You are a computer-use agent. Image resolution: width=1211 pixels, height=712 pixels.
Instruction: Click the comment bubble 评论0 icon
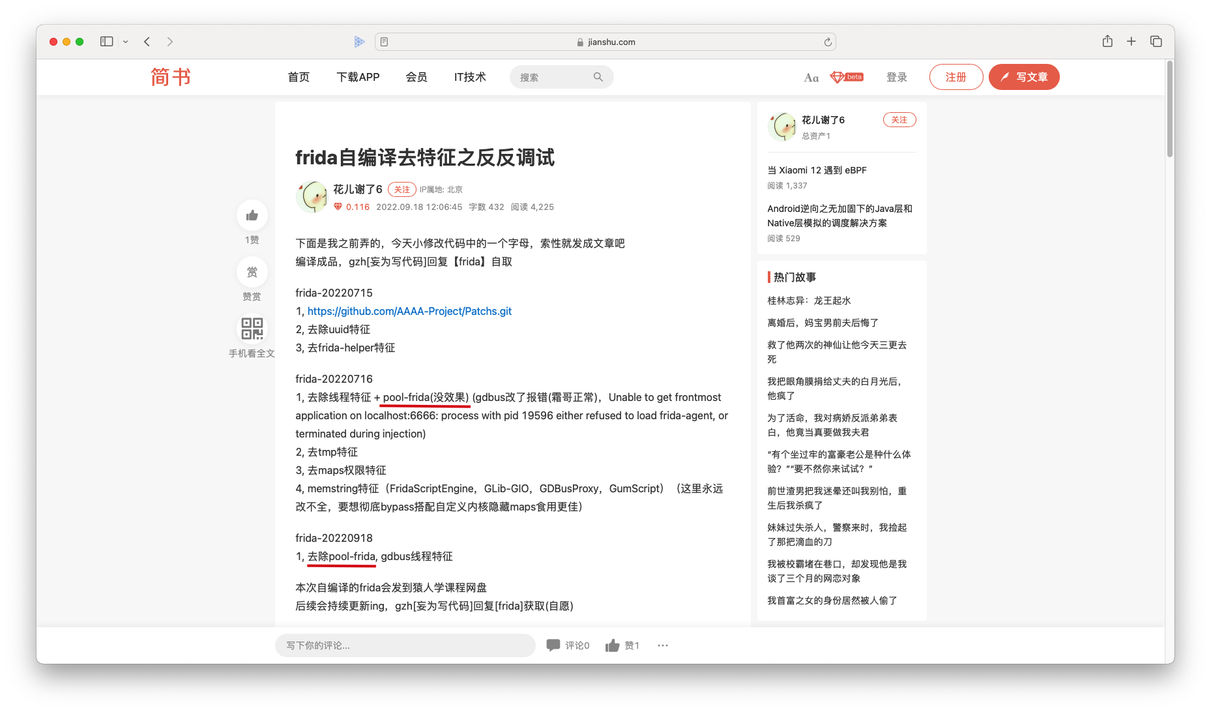click(x=553, y=645)
